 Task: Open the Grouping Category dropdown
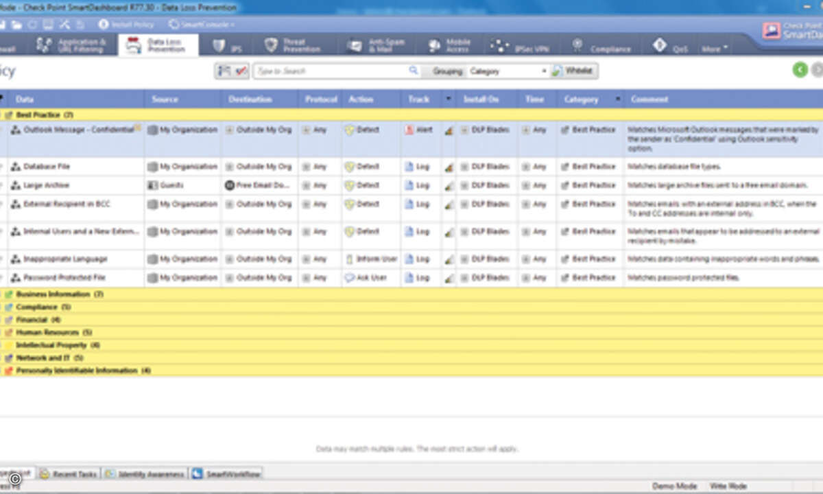[x=508, y=71]
